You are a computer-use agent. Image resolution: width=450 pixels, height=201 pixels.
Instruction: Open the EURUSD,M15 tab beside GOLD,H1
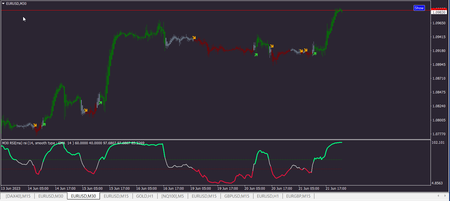coord(116,196)
